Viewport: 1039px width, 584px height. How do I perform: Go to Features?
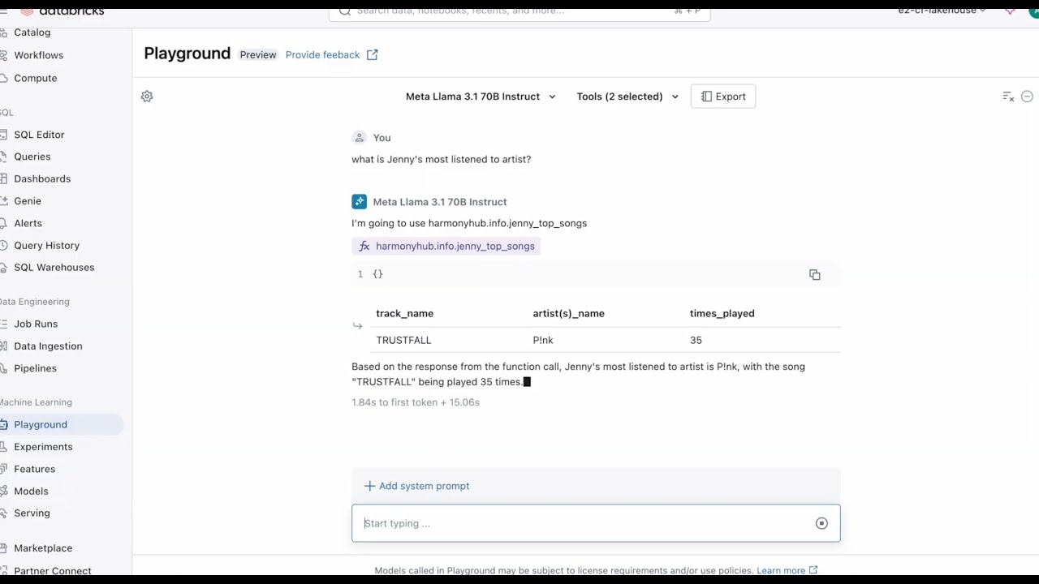pyautogui.click(x=34, y=469)
